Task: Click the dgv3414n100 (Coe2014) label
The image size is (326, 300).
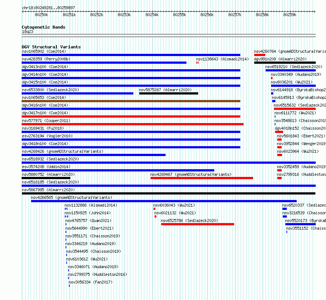Action: (x=45, y=74)
